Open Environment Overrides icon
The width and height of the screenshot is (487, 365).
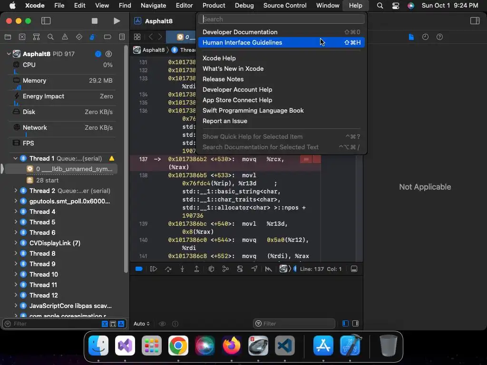tap(240, 269)
